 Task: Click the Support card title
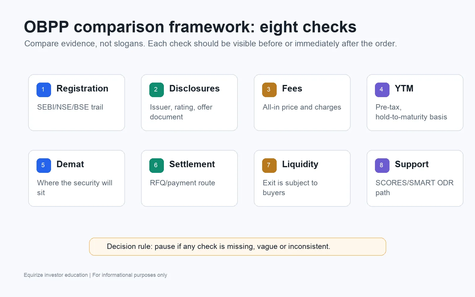pyautogui.click(x=412, y=164)
